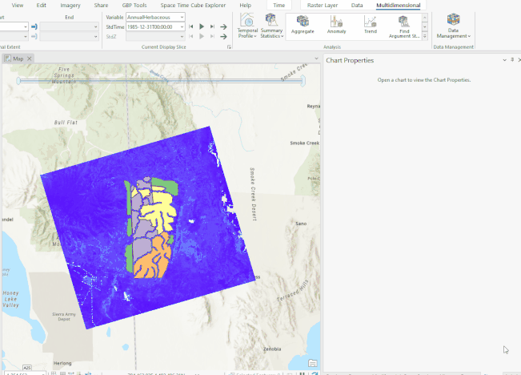Step to the first time slice
521x375 pixels.
(191, 26)
